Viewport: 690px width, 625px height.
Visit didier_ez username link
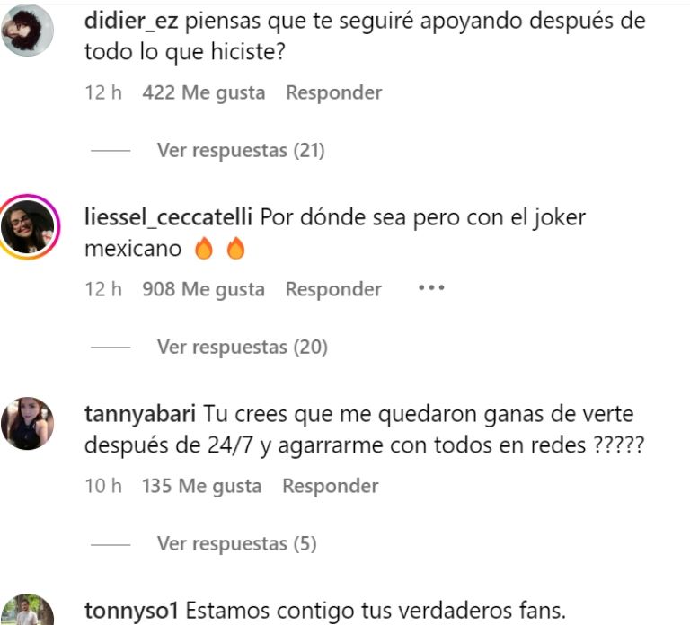(x=131, y=21)
